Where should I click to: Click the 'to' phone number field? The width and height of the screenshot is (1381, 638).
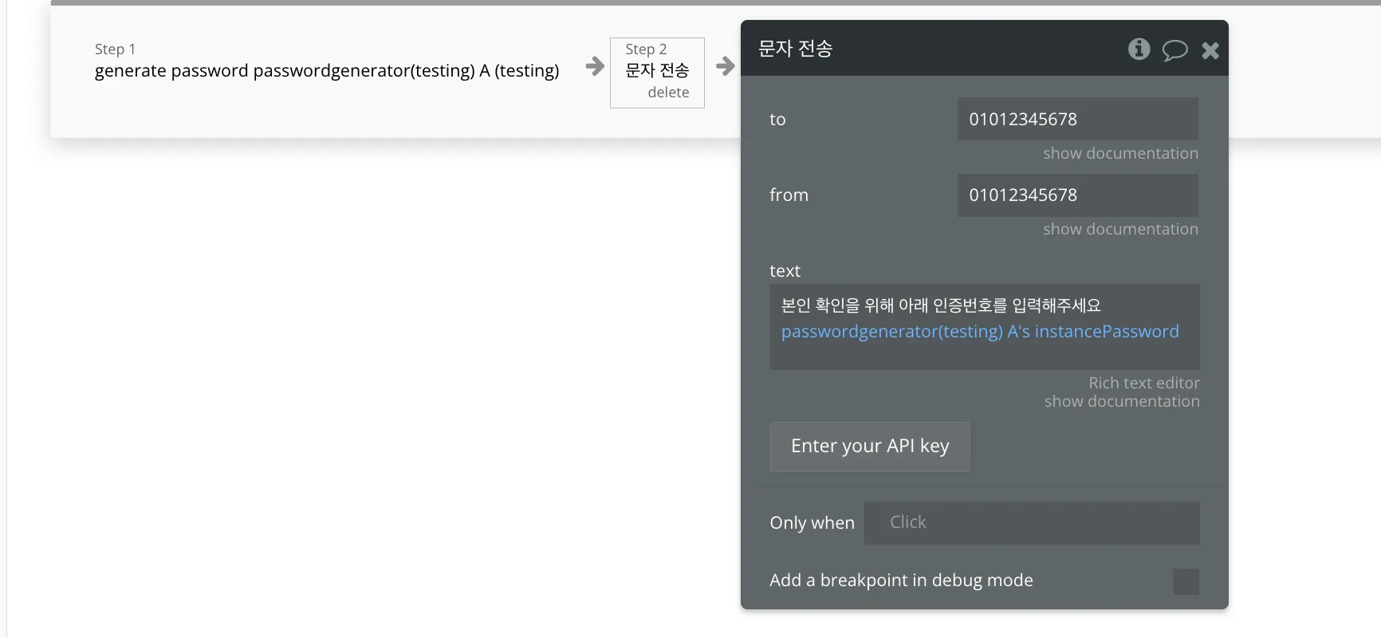(1077, 119)
